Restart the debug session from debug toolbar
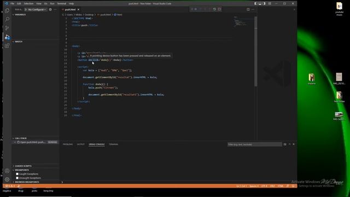Image resolution: width=350 pixels, height=197 pixels. [x=214, y=9]
